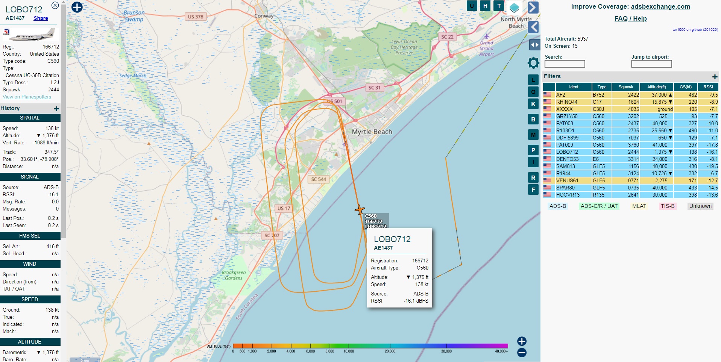Zoom in with the map plus button
The image size is (721, 362).
click(x=522, y=341)
